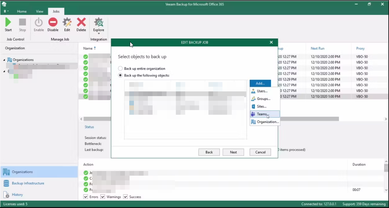The height and width of the screenshot is (208, 389).
Task: Choose Teams in the Add menu
Action: [265, 114]
